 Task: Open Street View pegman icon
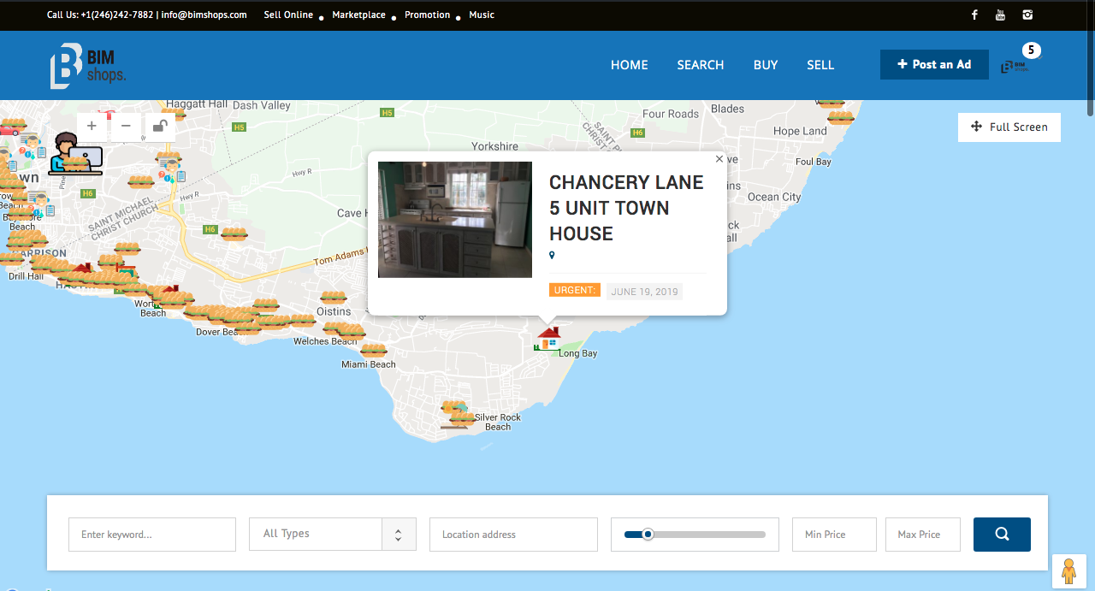coord(1068,570)
